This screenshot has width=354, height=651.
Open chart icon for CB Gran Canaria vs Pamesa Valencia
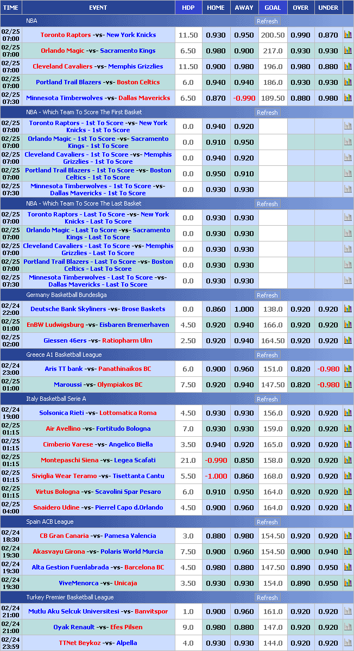pyautogui.click(x=347, y=536)
